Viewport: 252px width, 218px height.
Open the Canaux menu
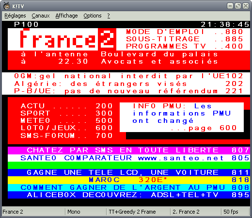coord(41,16)
